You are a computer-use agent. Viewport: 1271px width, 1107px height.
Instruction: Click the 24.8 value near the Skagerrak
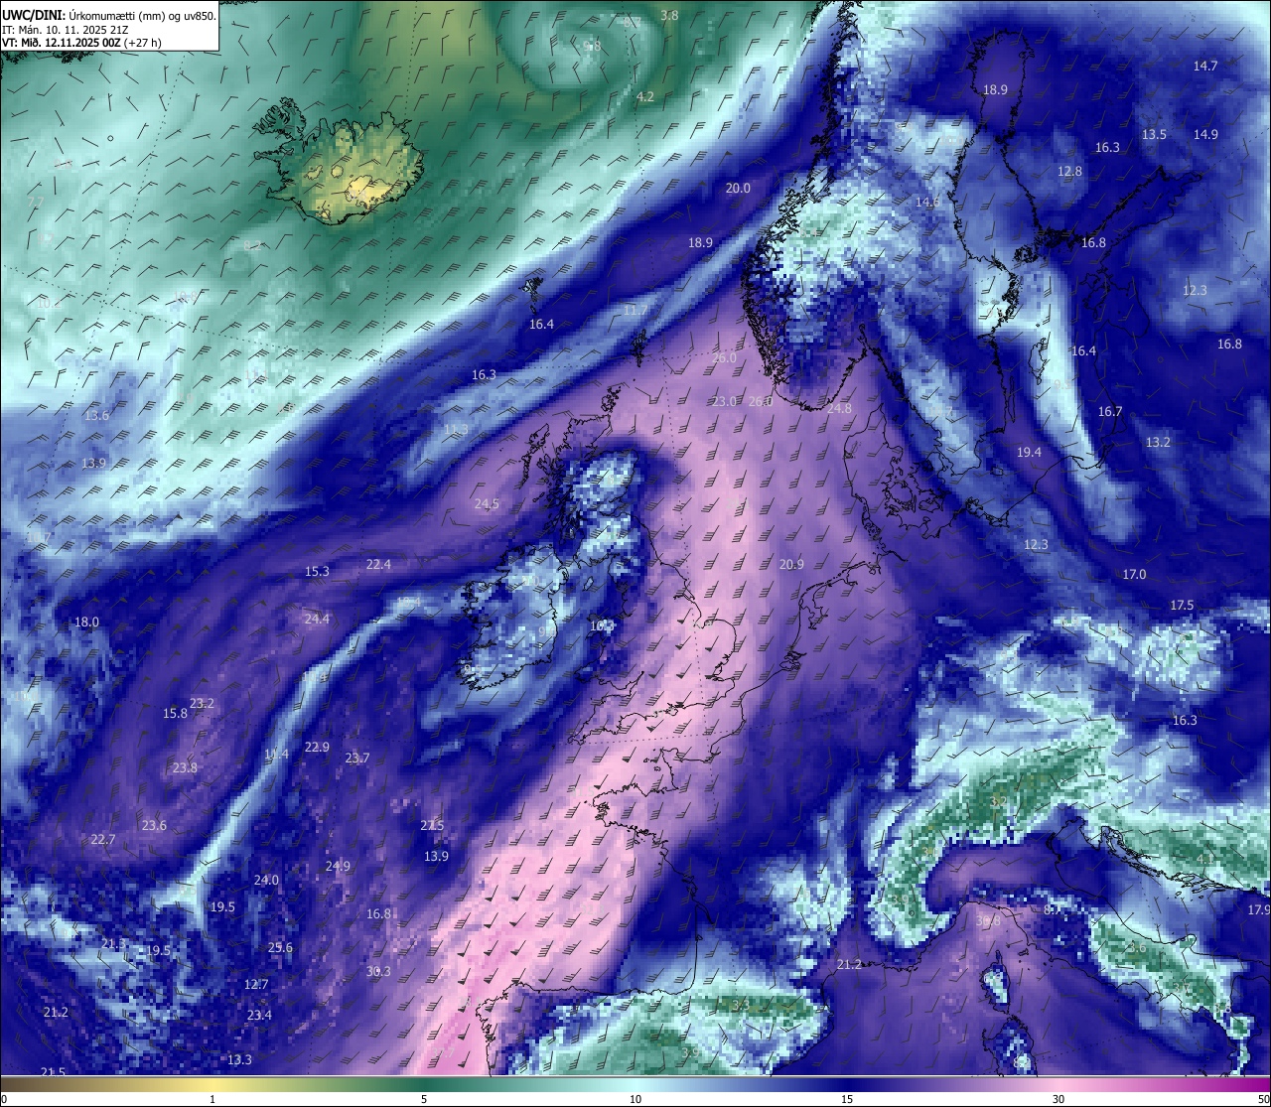point(839,408)
